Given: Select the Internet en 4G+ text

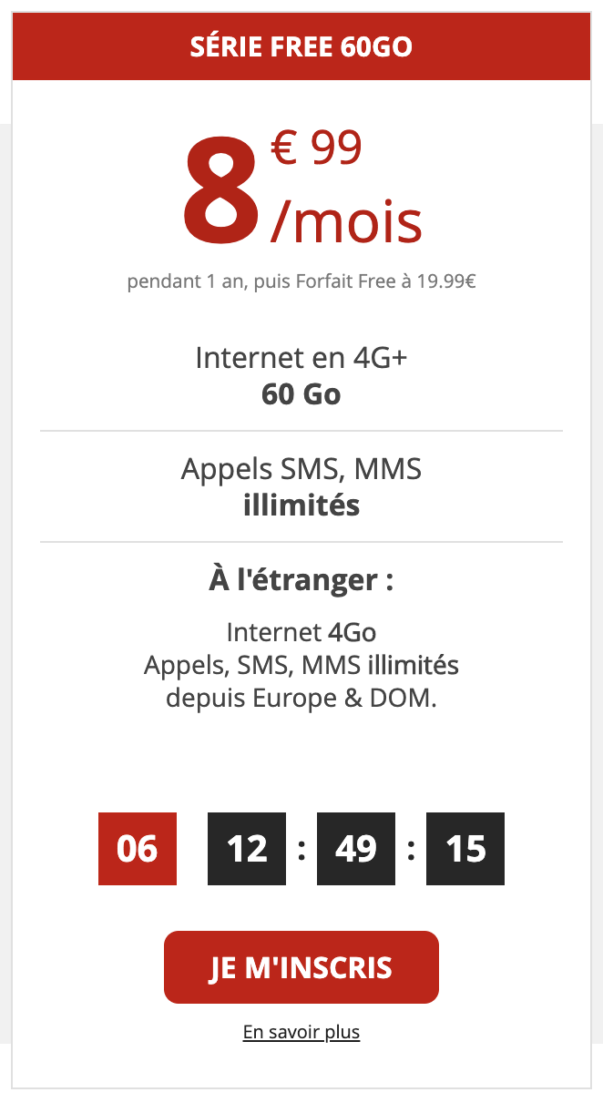Looking at the screenshot, I should [x=301, y=358].
